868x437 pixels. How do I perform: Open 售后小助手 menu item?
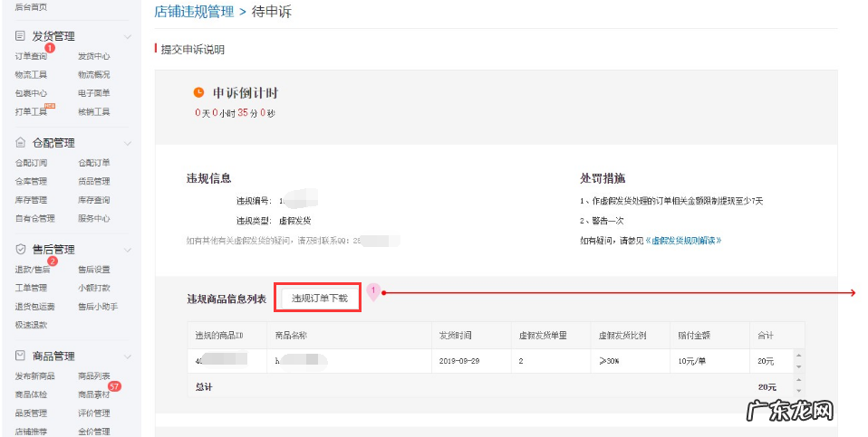pyautogui.click(x=98, y=307)
